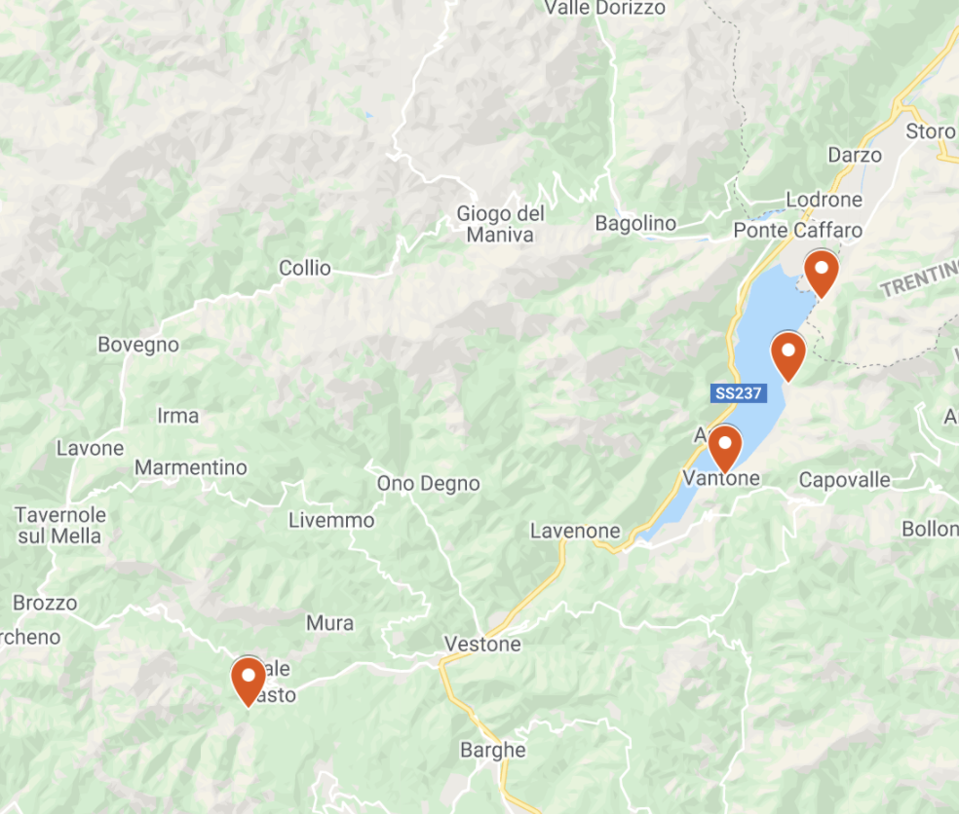This screenshot has width=959, height=814.
Task: Click the Barghe town label
Action: click(493, 750)
